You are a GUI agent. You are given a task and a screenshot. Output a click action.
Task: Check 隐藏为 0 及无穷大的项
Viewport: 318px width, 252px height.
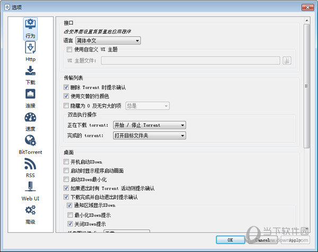coord(66,106)
